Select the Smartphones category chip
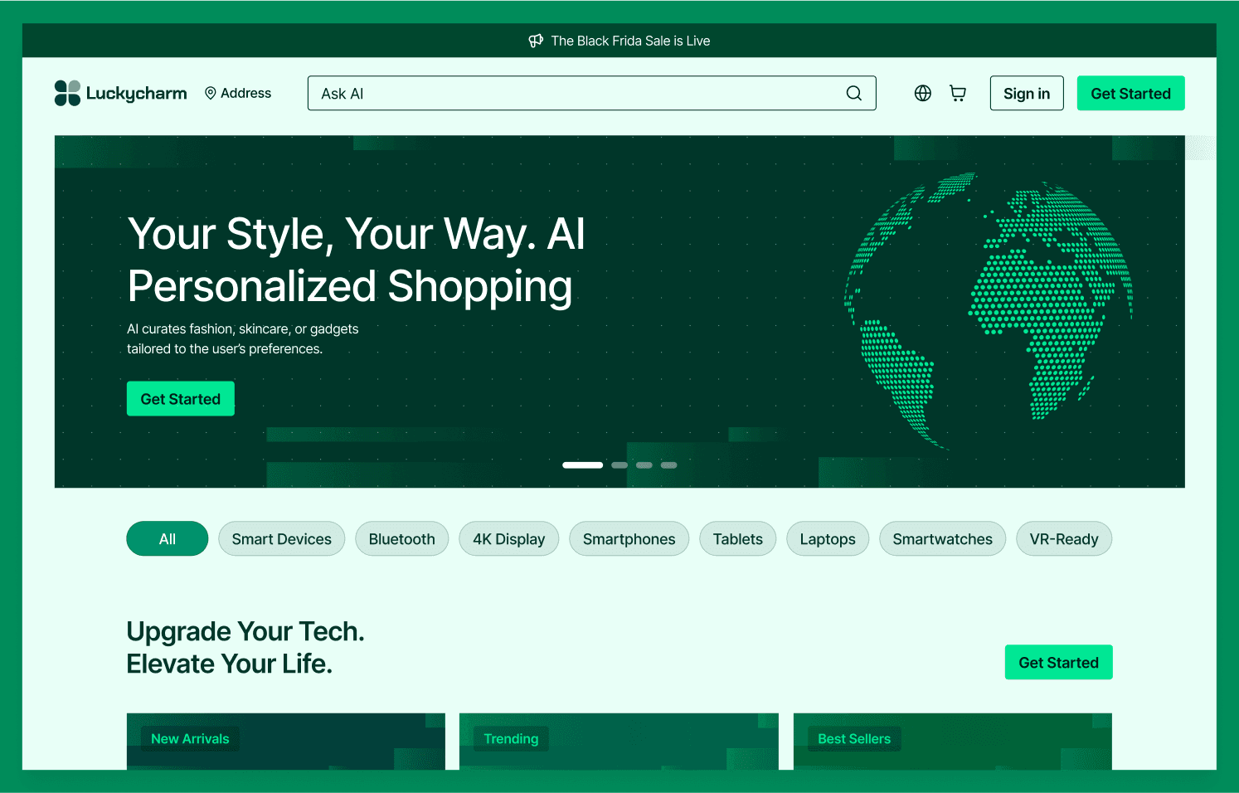Screen dimensions: 1239x793 (x=629, y=539)
